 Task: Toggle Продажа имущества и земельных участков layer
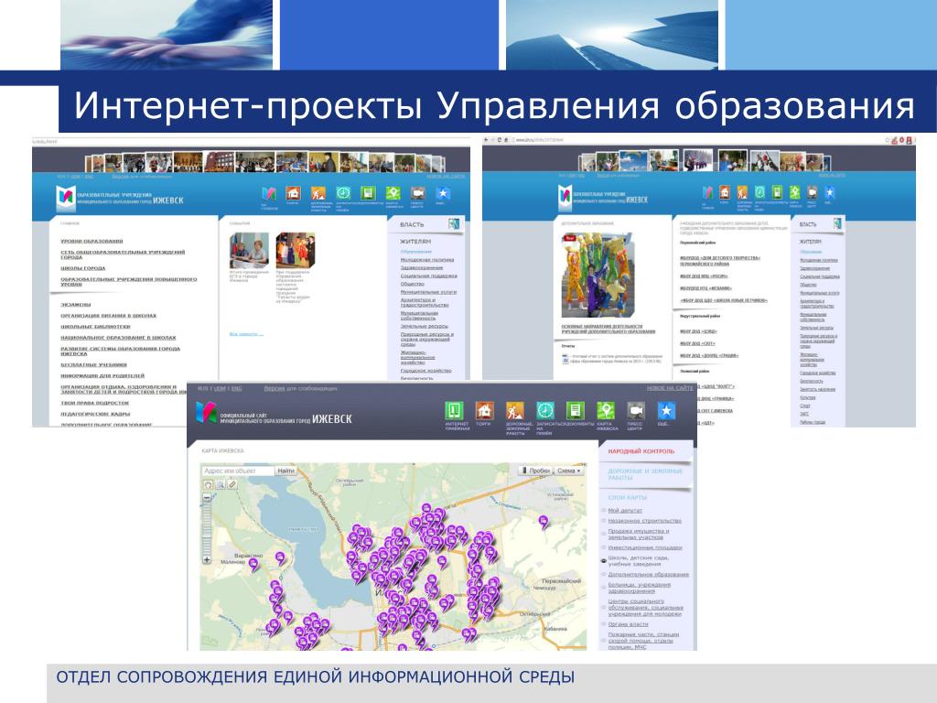tap(639, 535)
